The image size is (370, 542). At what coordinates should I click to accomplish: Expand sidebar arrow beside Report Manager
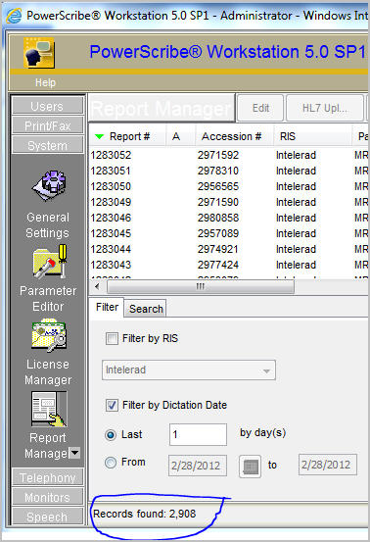(x=74, y=453)
